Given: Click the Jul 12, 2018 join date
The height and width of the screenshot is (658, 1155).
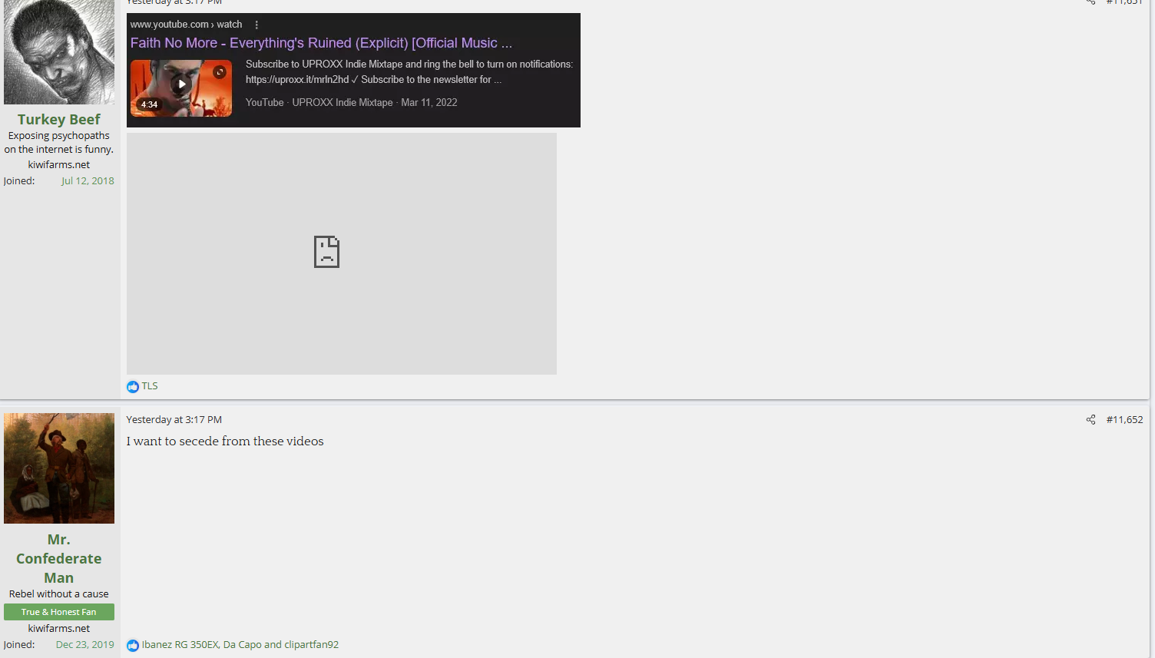Looking at the screenshot, I should click(88, 181).
